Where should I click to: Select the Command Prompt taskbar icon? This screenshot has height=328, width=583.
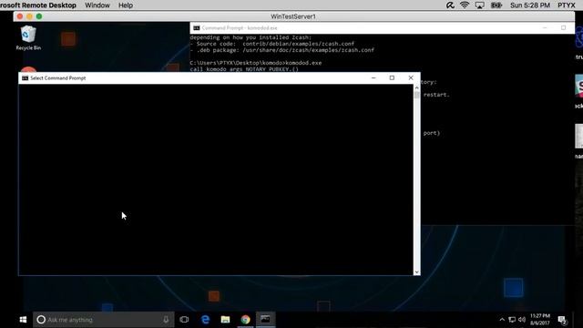tap(265, 320)
